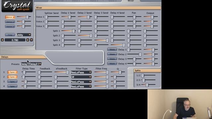Click the 0.780 patch value field
This screenshot has width=212, height=119.
(15, 40)
